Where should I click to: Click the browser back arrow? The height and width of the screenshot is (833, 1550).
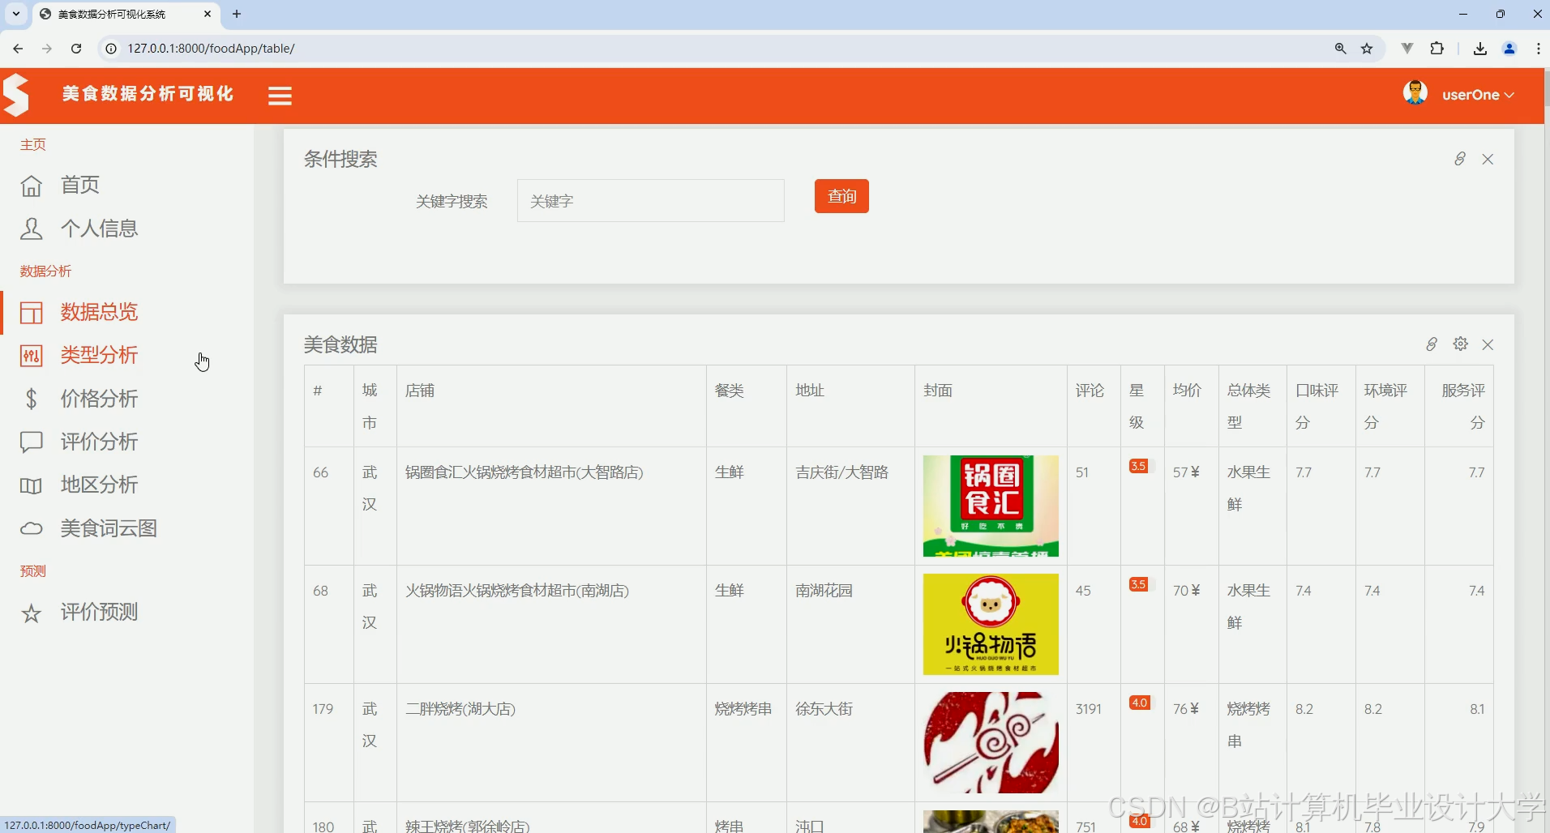pyautogui.click(x=18, y=49)
